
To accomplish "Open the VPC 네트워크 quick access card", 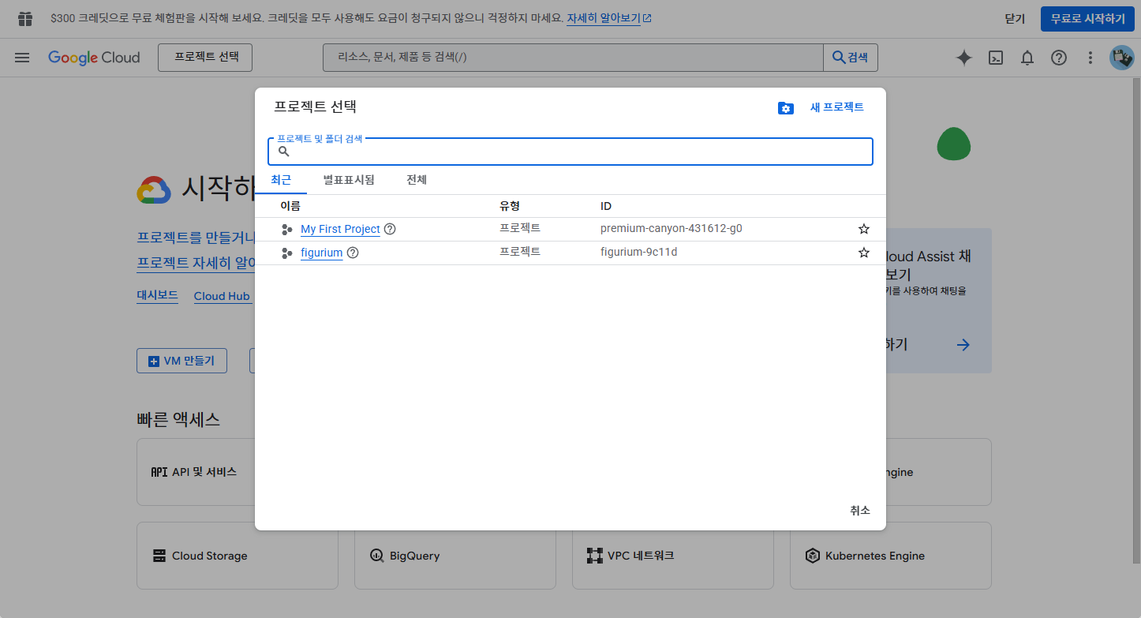I will (x=673, y=556).
